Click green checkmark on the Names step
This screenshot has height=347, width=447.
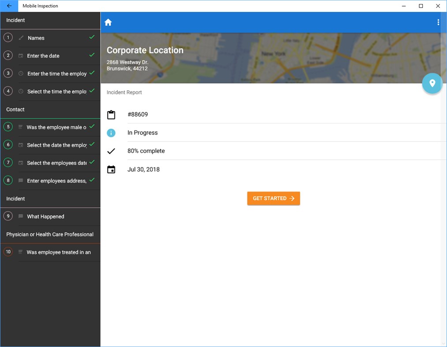coord(92,37)
